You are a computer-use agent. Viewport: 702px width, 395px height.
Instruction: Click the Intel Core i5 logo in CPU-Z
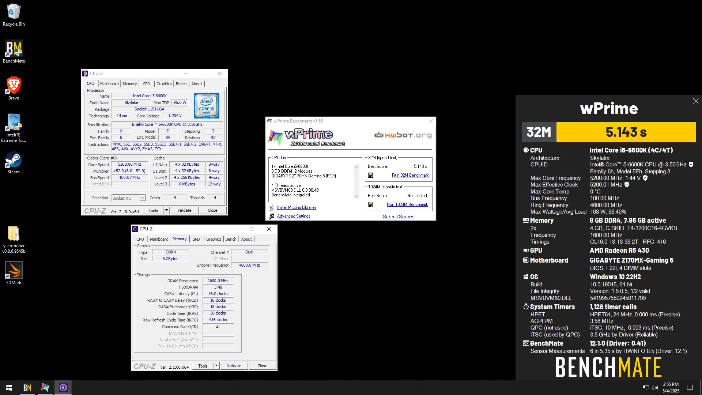click(x=207, y=105)
